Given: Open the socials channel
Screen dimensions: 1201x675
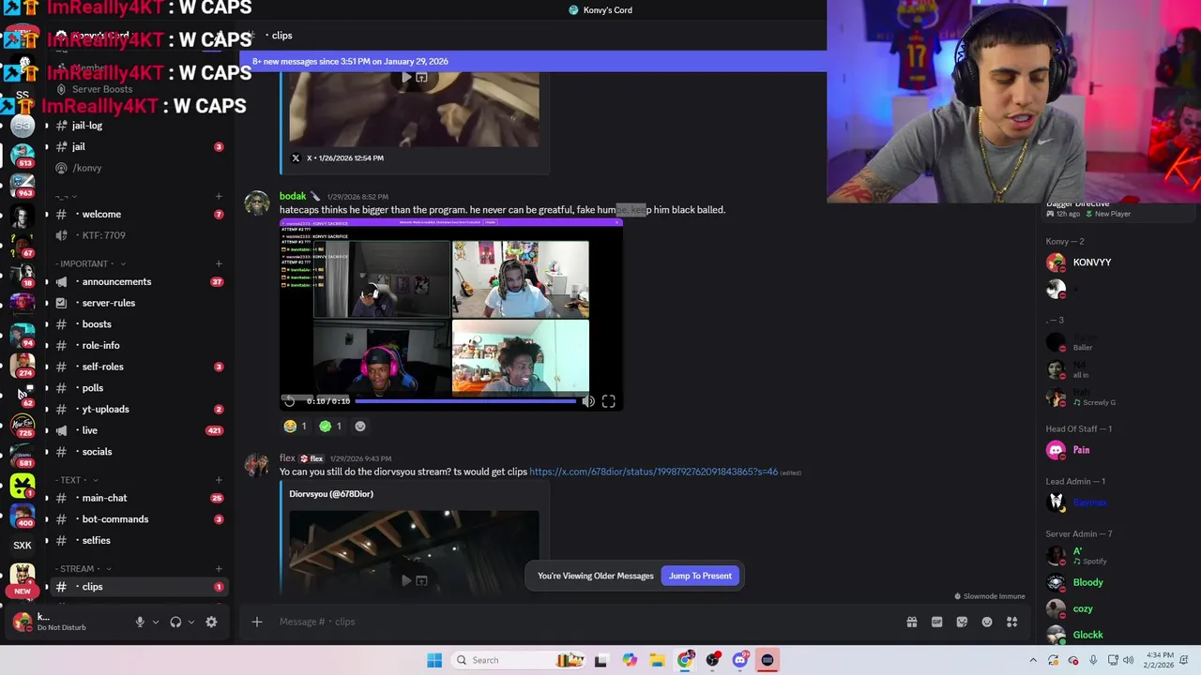Looking at the screenshot, I should (x=137, y=452).
